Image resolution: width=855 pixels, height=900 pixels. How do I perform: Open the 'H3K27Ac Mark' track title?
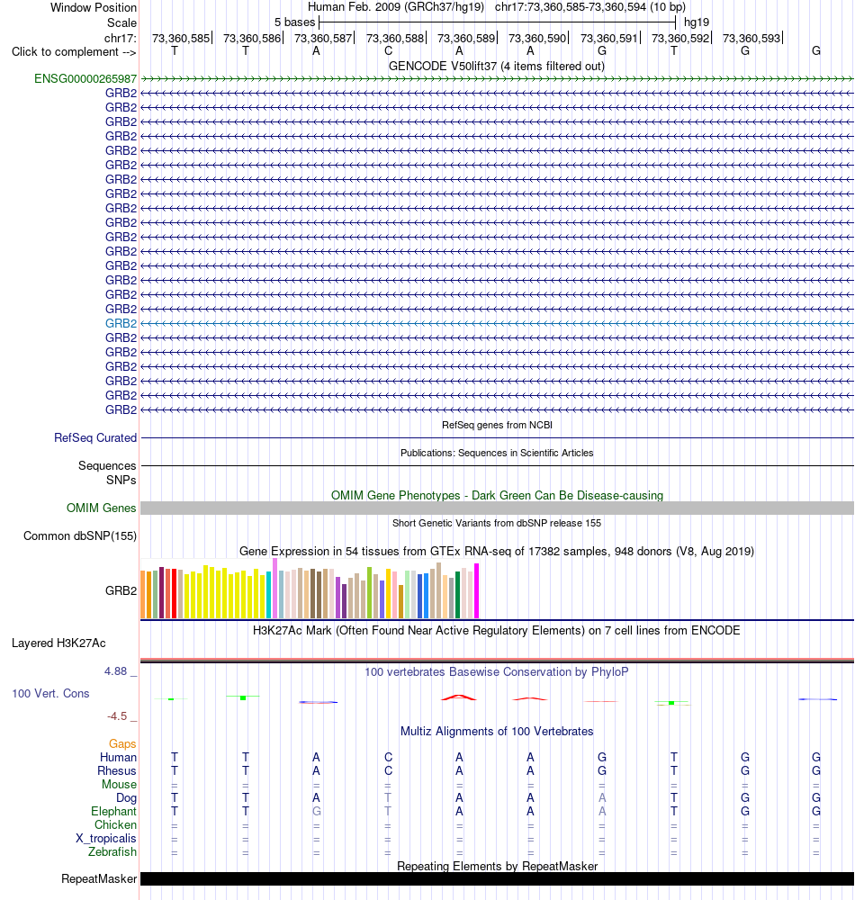pyautogui.click(x=497, y=631)
